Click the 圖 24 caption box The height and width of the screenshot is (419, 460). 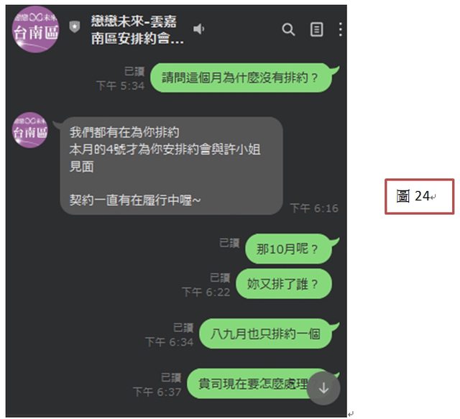[419, 196]
